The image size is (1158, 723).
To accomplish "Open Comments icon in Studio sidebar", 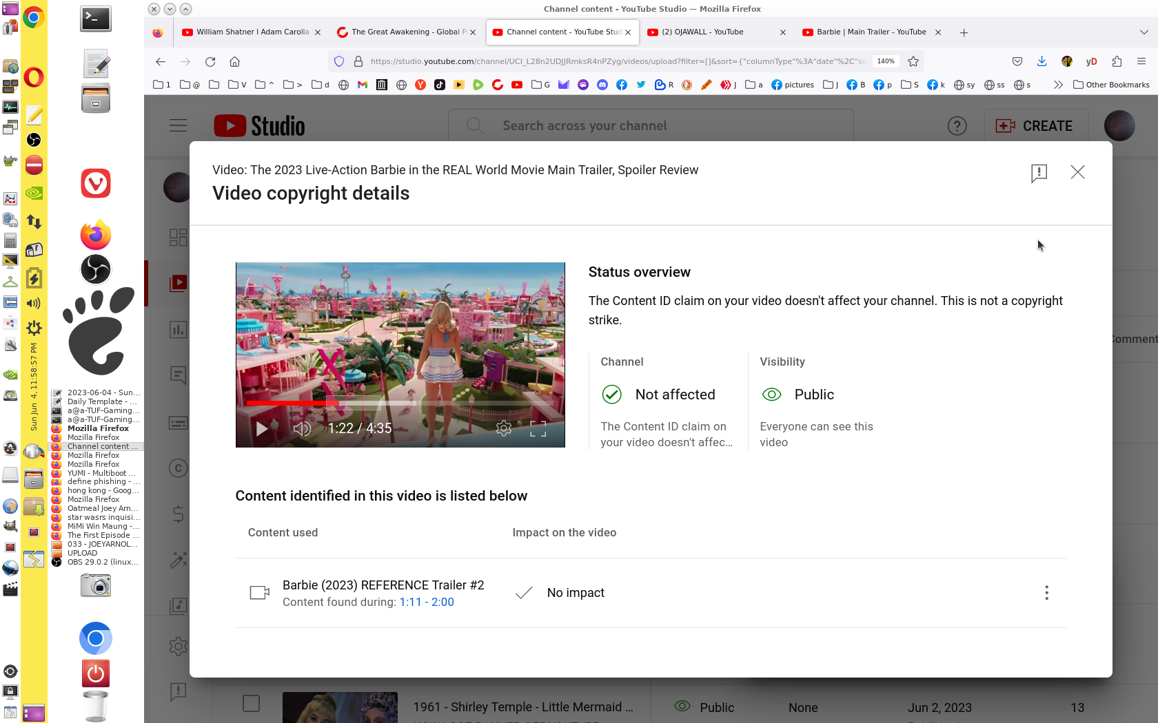I will pyautogui.click(x=178, y=375).
